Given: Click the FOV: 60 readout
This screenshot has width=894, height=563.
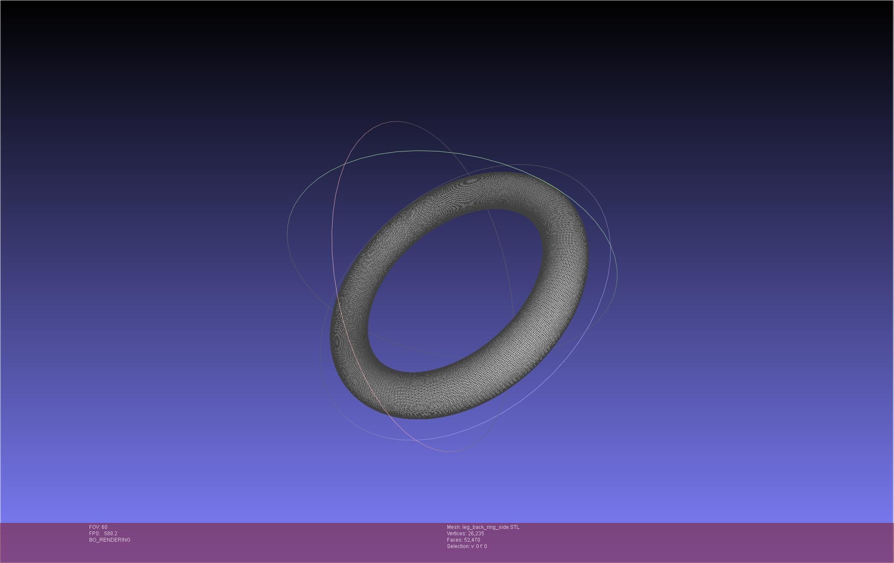Looking at the screenshot, I should click(x=98, y=527).
